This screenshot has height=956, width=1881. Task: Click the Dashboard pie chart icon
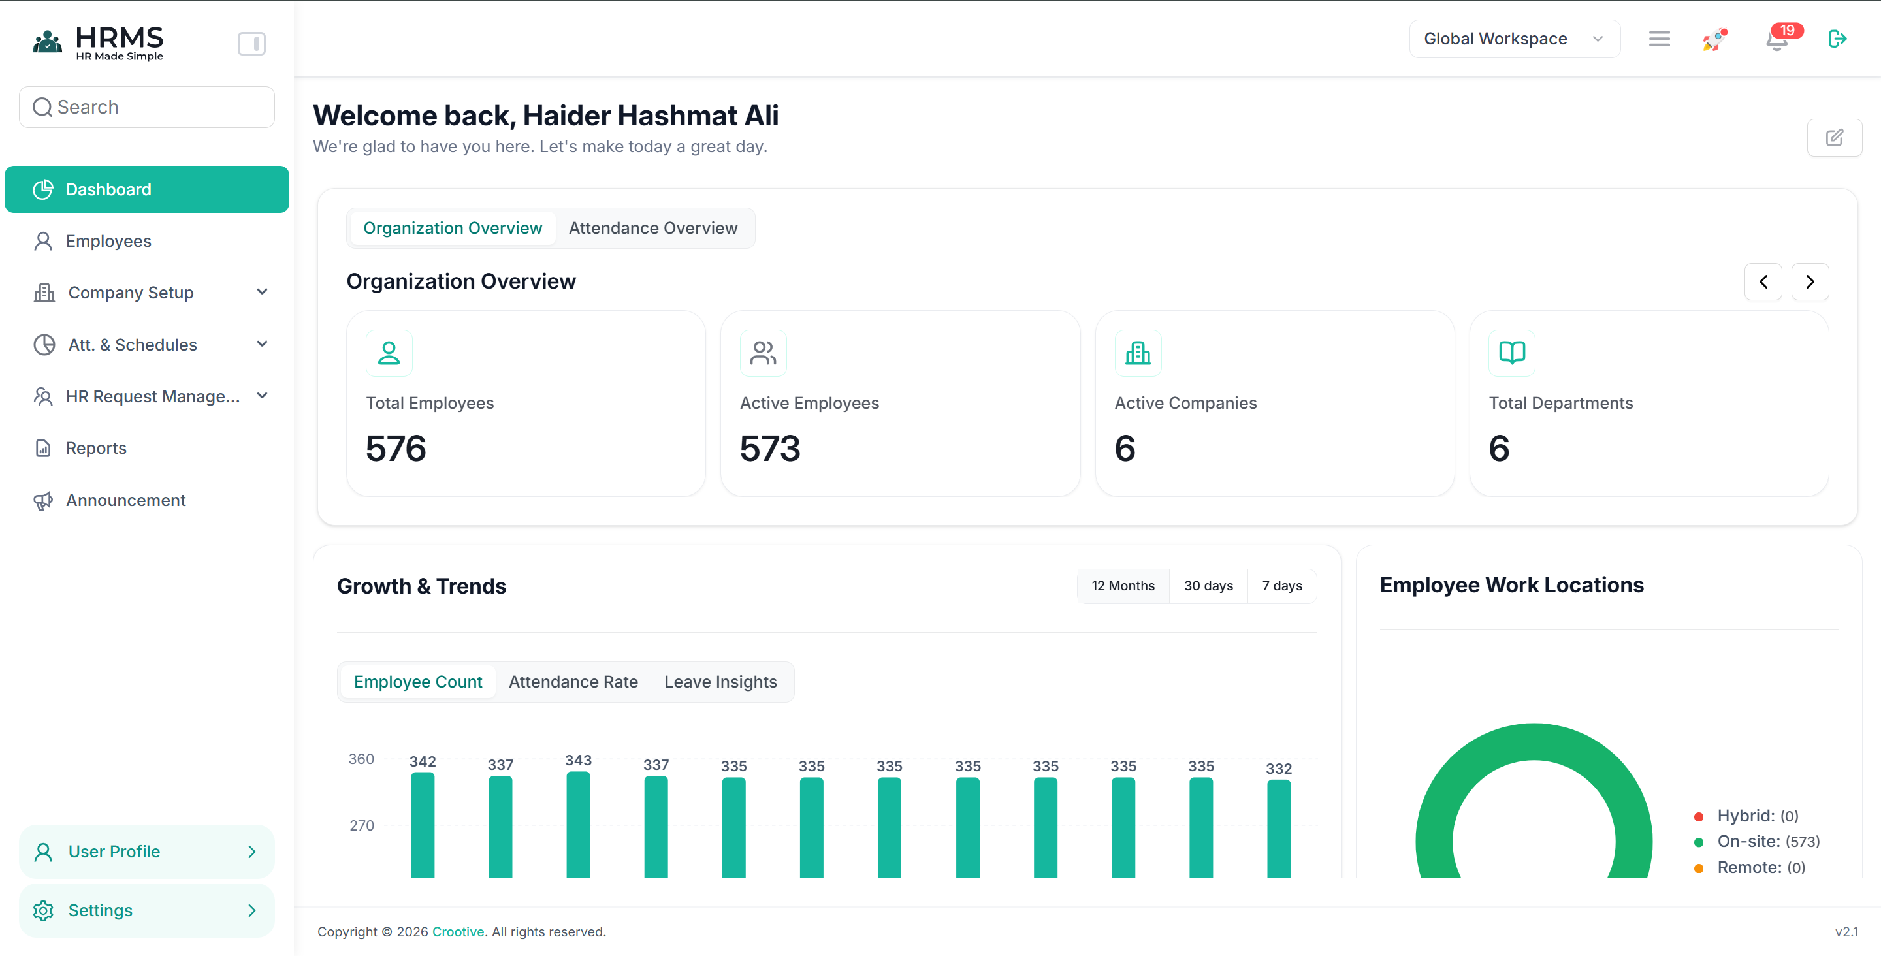pos(43,189)
